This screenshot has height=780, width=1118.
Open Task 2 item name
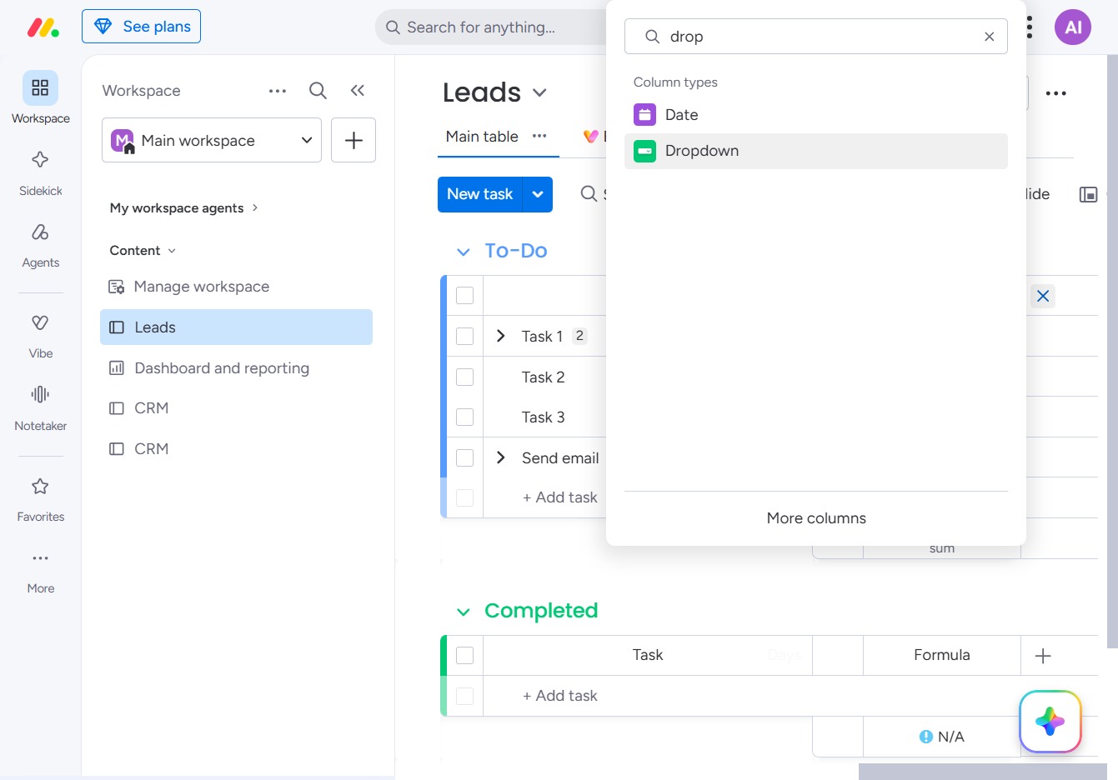pyautogui.click(x=543, y=377)
